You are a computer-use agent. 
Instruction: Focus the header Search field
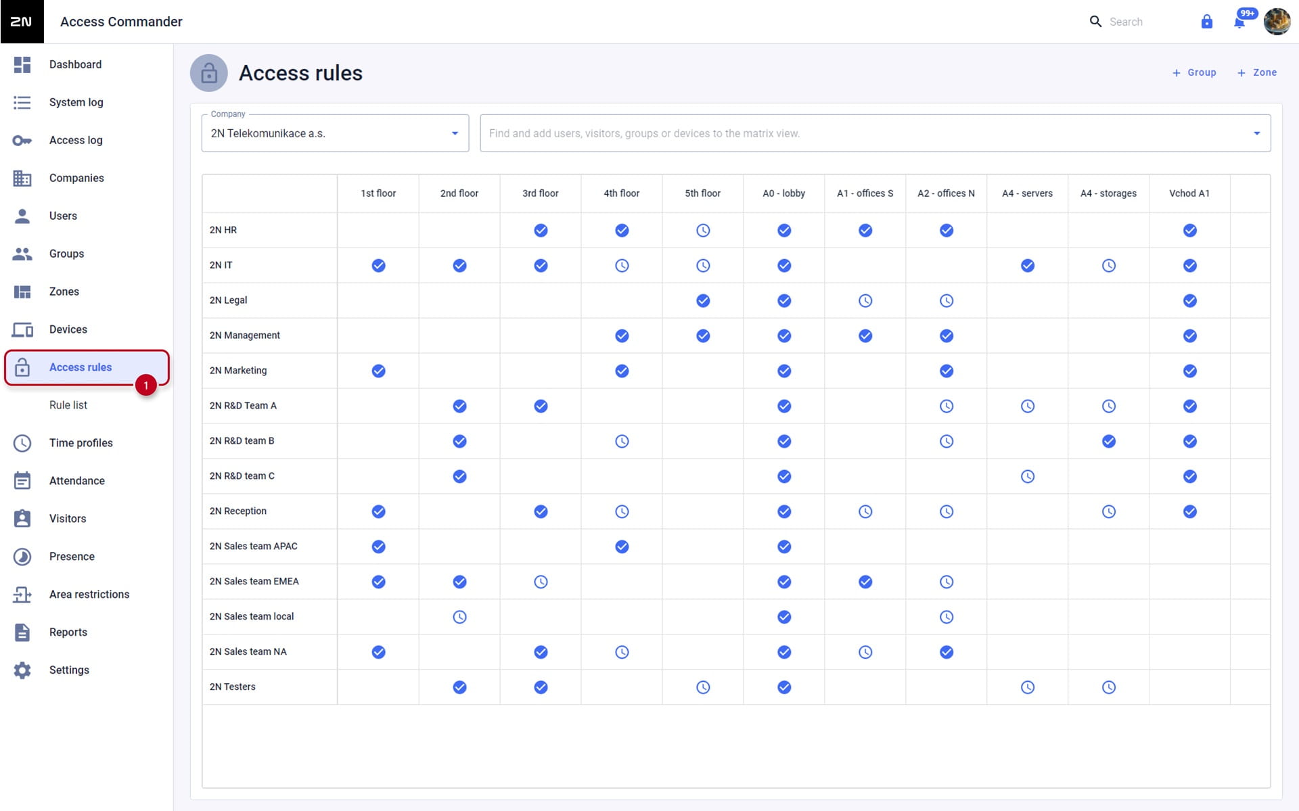point(1126,22)
